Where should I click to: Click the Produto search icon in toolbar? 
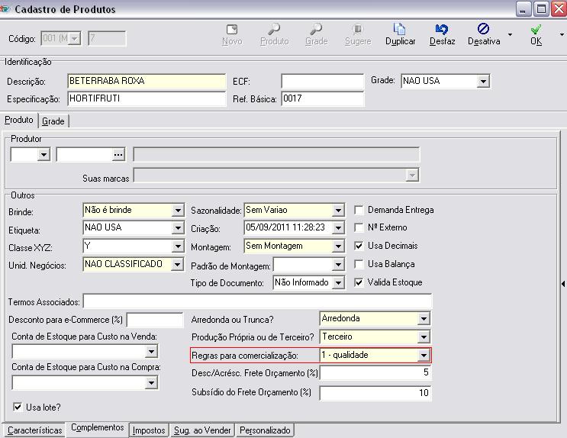(x=274, y=30)
